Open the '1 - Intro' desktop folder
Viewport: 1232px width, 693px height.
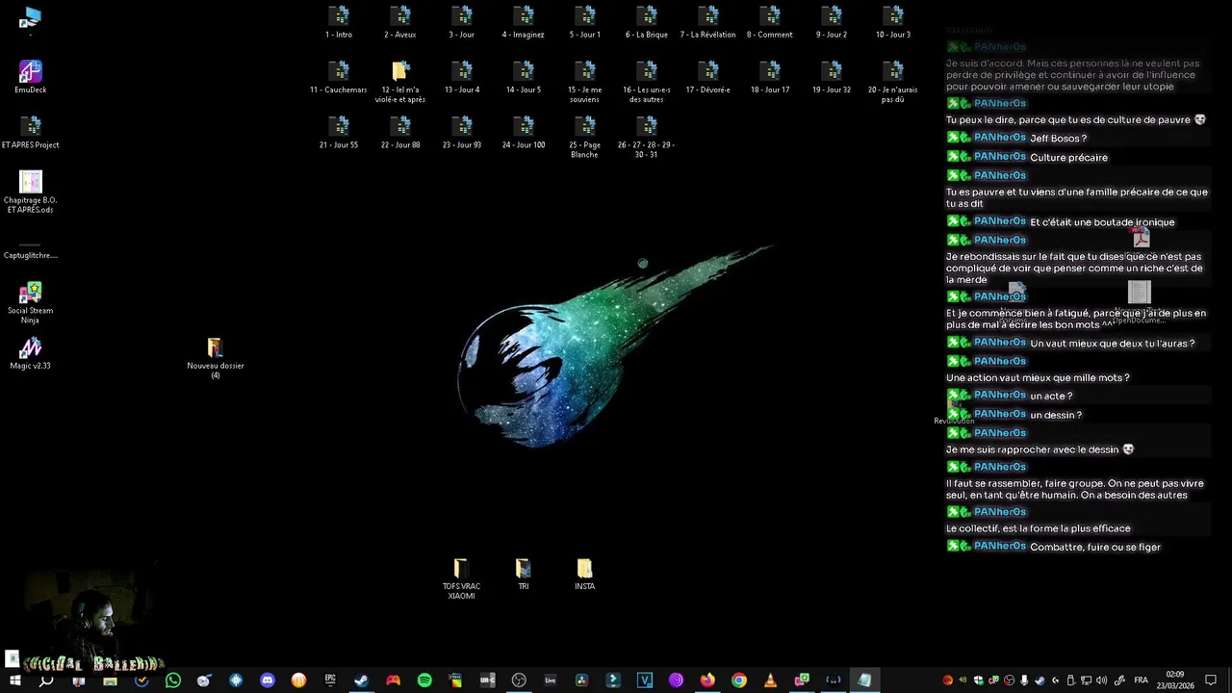tap(339, 23)
